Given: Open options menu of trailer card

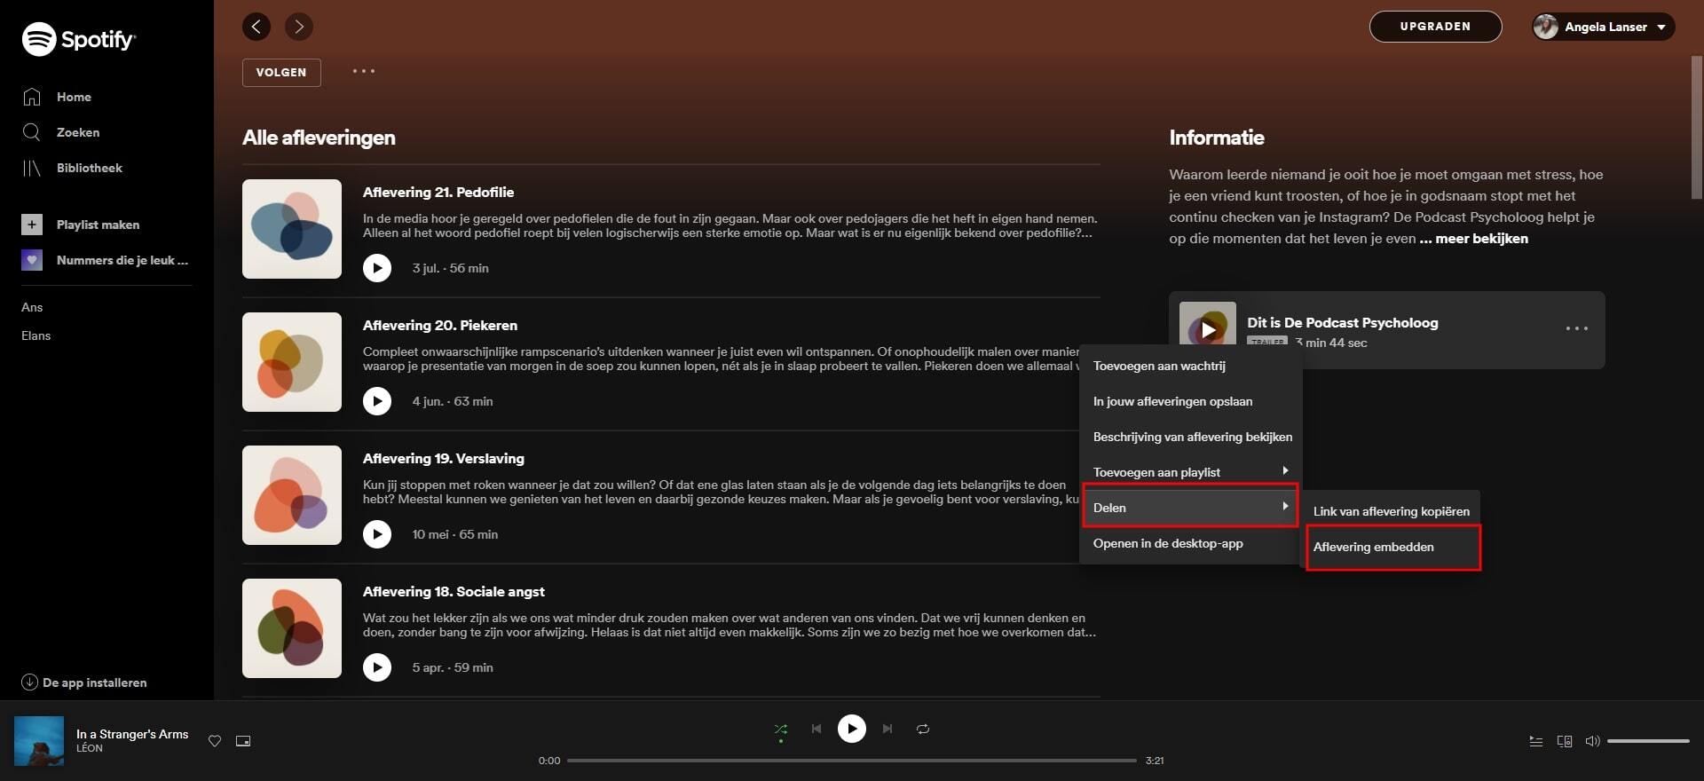Looking at the screenshot, I should 1577,328.
